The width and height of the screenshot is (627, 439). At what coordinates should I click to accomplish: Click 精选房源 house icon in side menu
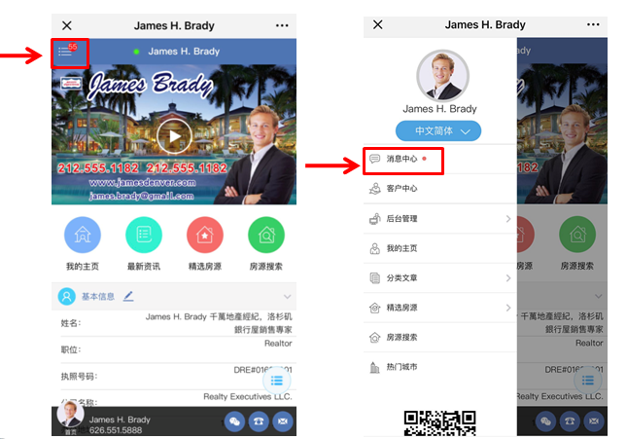click(x=374, y=308)
